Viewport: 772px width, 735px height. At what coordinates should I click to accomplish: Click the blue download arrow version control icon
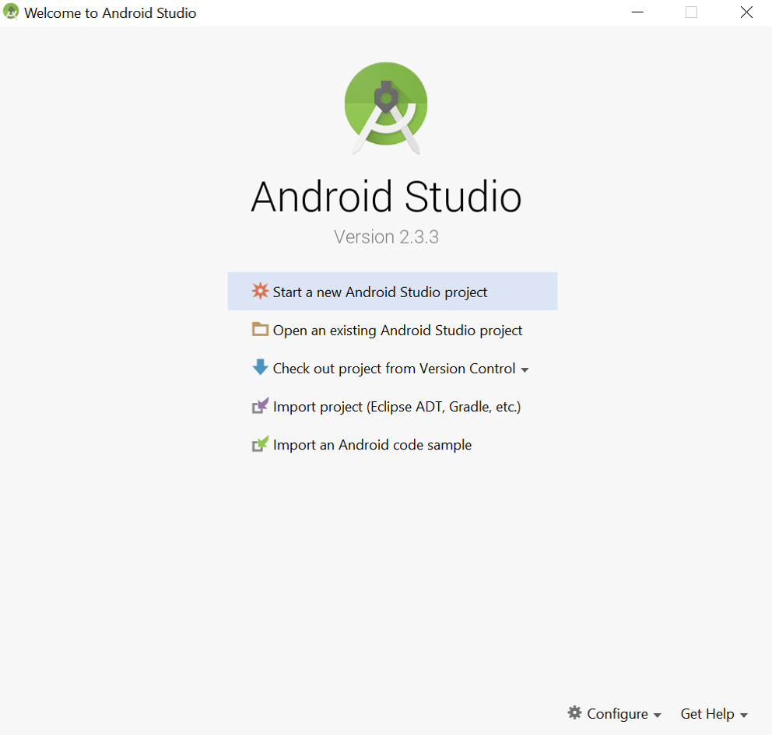pyautogui.click(x=260, y=367)
